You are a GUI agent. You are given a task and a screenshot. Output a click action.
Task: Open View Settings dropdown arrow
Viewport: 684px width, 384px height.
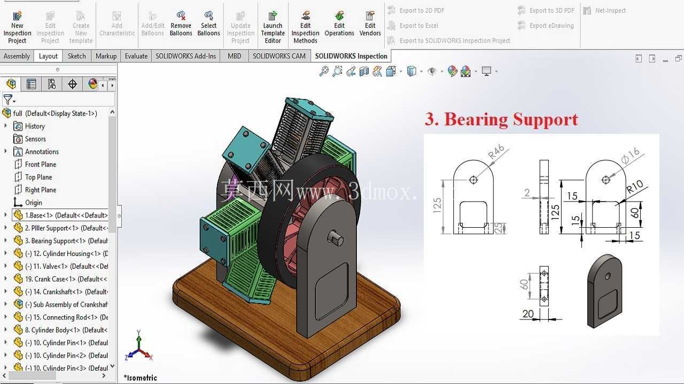[496, 71]
